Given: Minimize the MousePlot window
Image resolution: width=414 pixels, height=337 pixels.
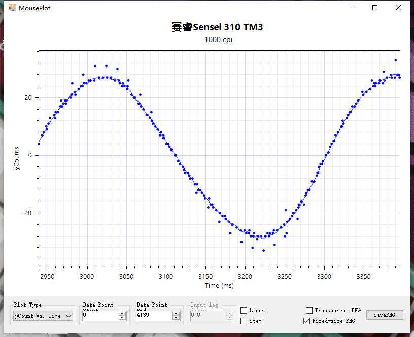Looking at the screenshot, I should 352,8.
